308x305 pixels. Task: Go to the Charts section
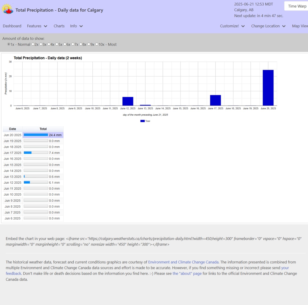point(59,26)
